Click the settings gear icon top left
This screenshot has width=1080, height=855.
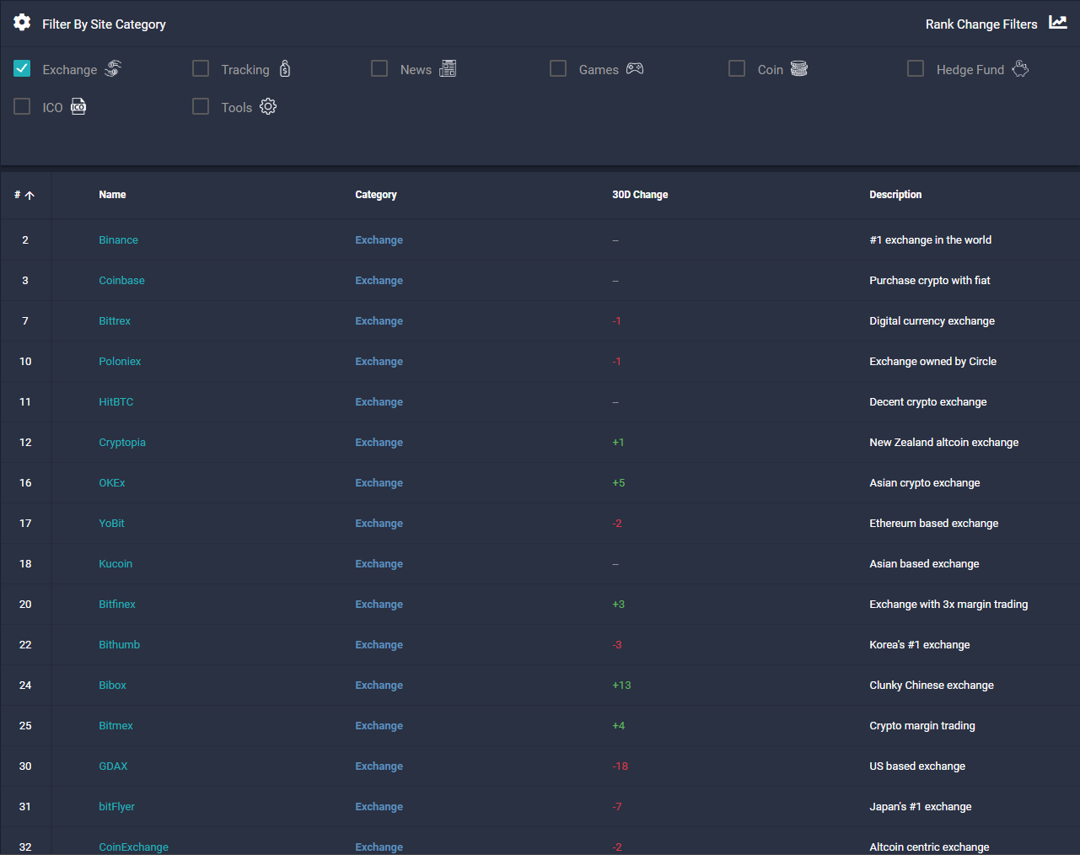21,22
